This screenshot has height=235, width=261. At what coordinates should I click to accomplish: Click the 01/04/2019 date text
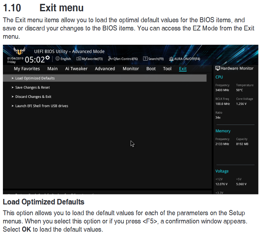tap(15, 59)
